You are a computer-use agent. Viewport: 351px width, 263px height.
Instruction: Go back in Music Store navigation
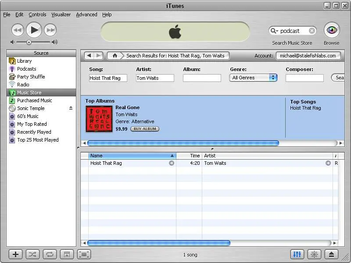pos(89,56)
